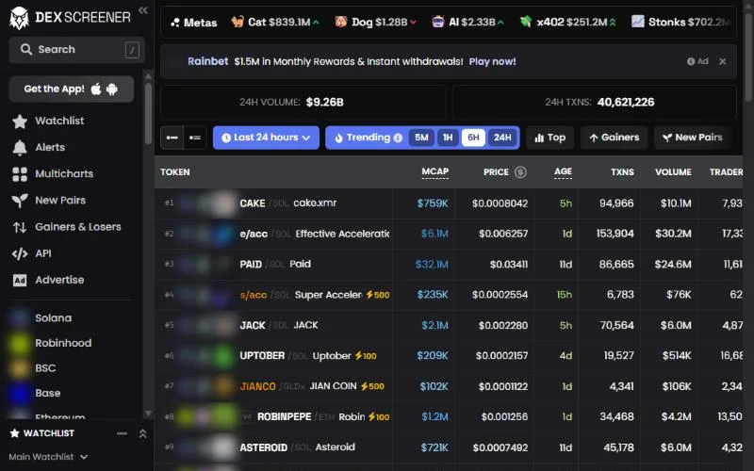Screen dimensions: 754x471
Task: Click the Get the App! button
Action: [x=72, y=89]
